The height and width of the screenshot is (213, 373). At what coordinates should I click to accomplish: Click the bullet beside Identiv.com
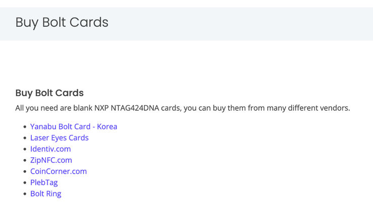(25, 149)
